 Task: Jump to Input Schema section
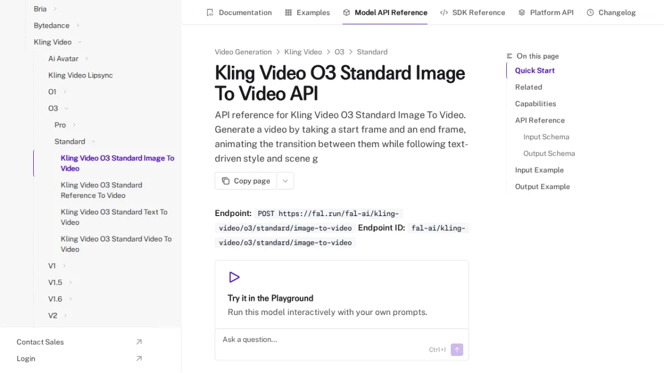tap(546, 136)
